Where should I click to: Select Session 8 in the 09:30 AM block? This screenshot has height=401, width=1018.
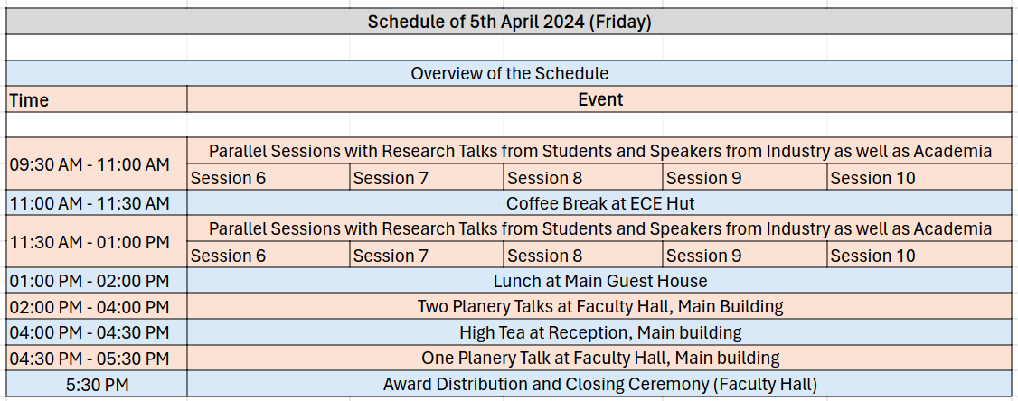pos(583,178)
